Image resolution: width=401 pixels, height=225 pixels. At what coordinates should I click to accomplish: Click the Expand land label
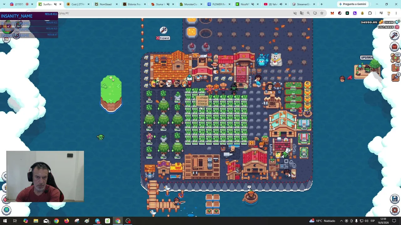tap(163, 38)
